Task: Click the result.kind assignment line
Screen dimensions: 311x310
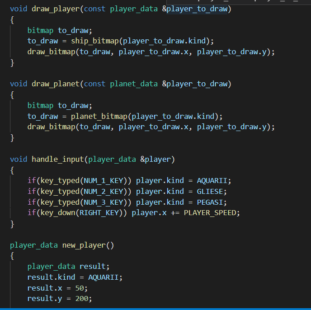Action: (x=75, y=277)
